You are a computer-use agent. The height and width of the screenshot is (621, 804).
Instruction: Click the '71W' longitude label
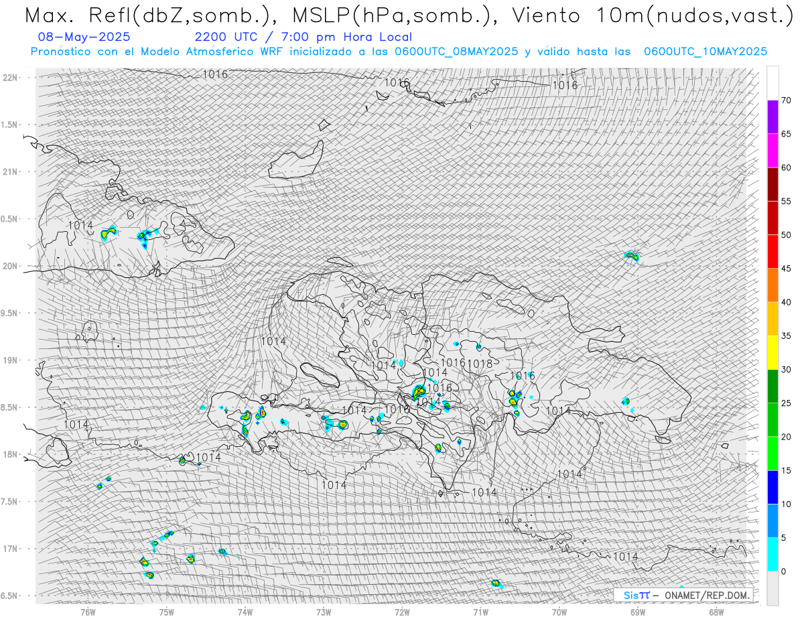480,612
